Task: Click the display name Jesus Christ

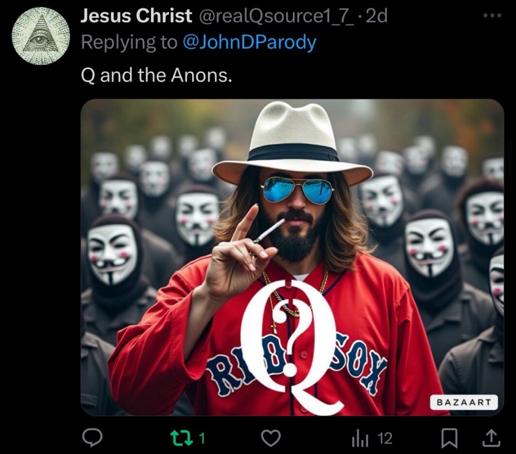Action: click(x=136, y=16)
